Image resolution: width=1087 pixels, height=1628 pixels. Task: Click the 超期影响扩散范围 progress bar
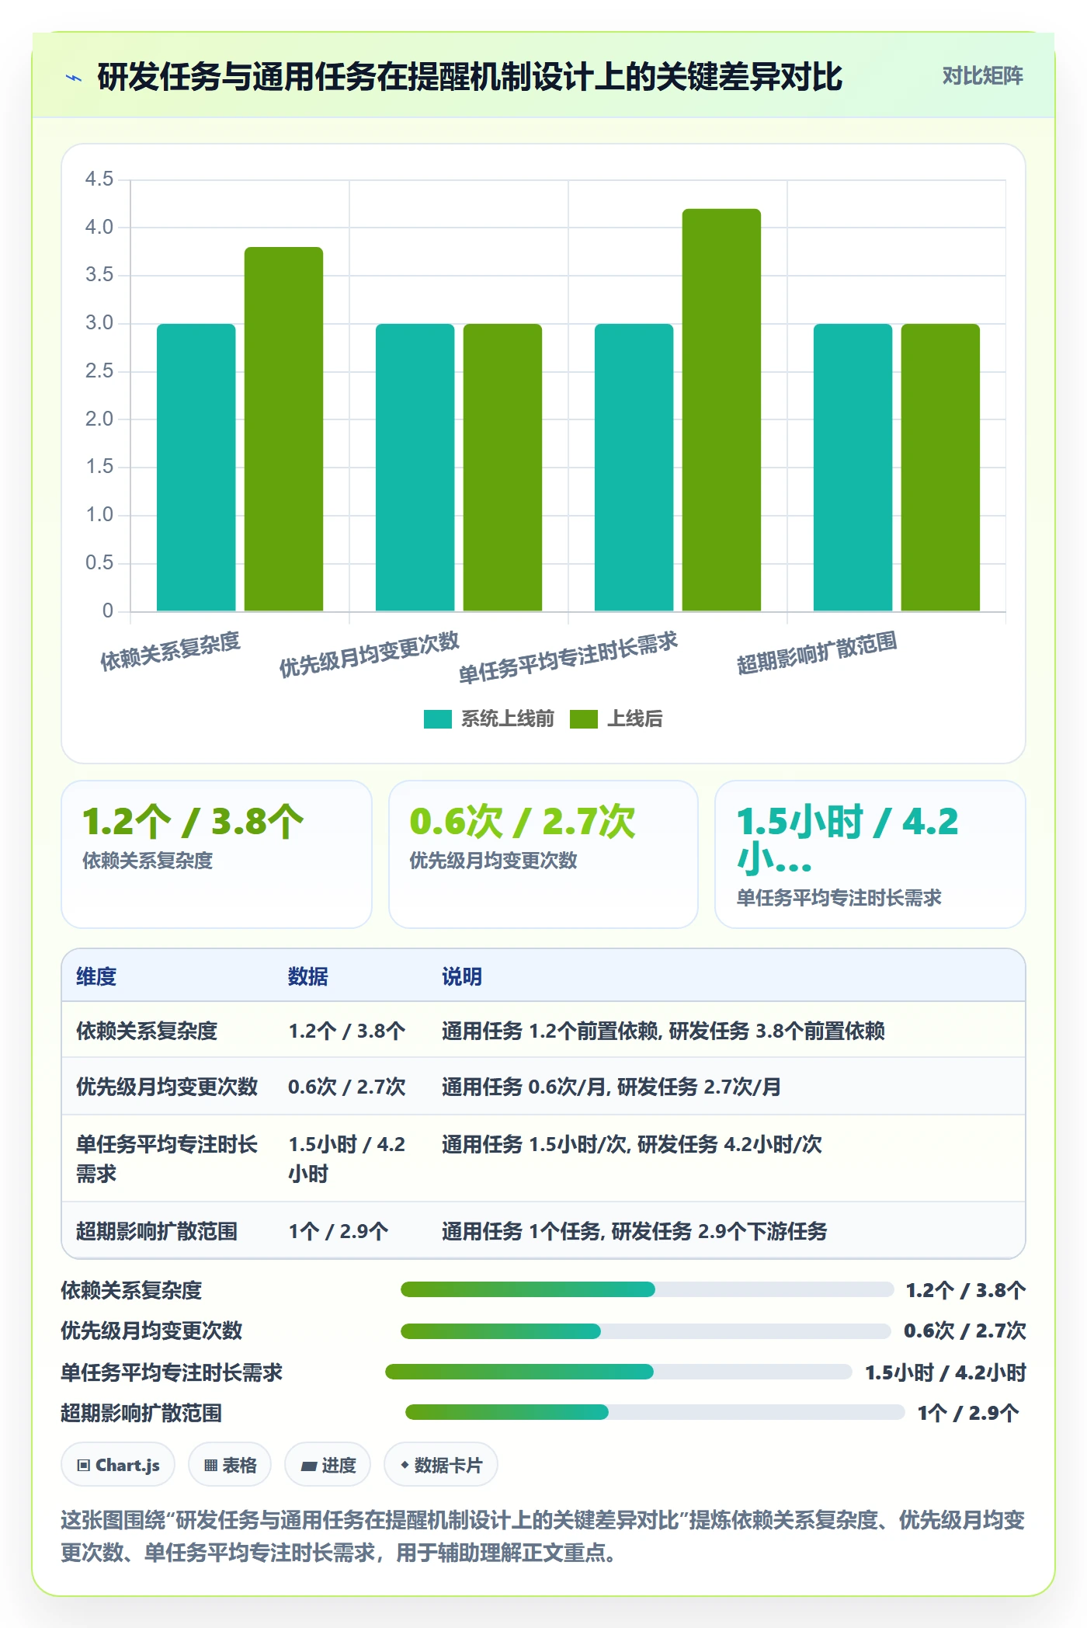(x=655, y=1413)
